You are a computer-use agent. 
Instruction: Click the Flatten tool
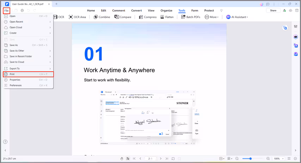pos(167,17)
